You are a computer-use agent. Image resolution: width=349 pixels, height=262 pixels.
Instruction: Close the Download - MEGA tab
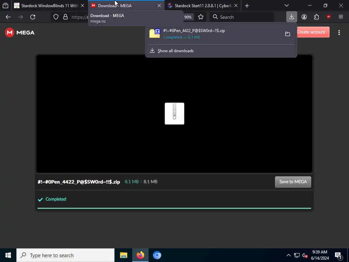pos(159,5)
